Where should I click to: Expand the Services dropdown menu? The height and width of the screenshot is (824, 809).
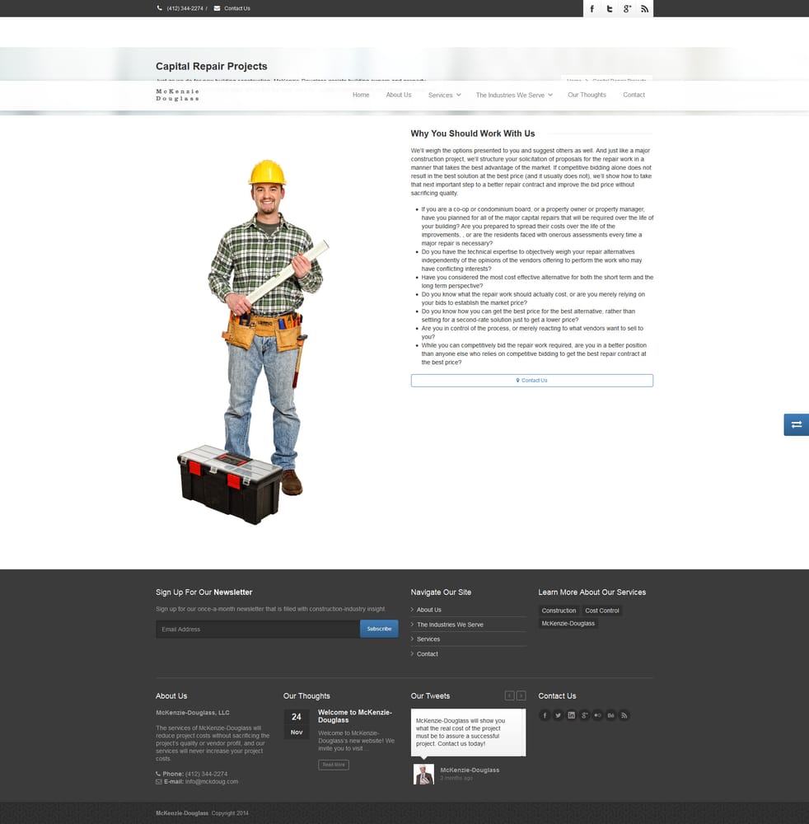[x=444, y=95]
